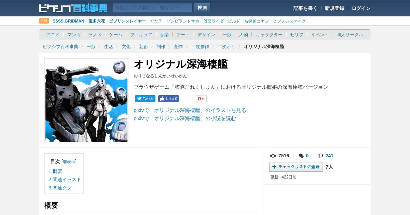The width and height of the screenshot is (410, 215).
Task: Open the 0 comments count link
Action: pos(307,156)
